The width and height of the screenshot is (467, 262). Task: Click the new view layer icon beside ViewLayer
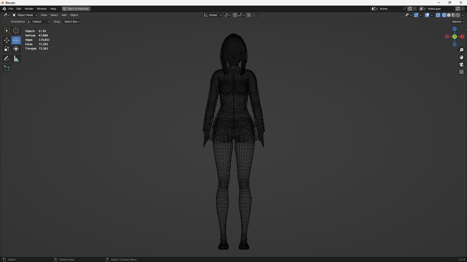pos(458,9)
